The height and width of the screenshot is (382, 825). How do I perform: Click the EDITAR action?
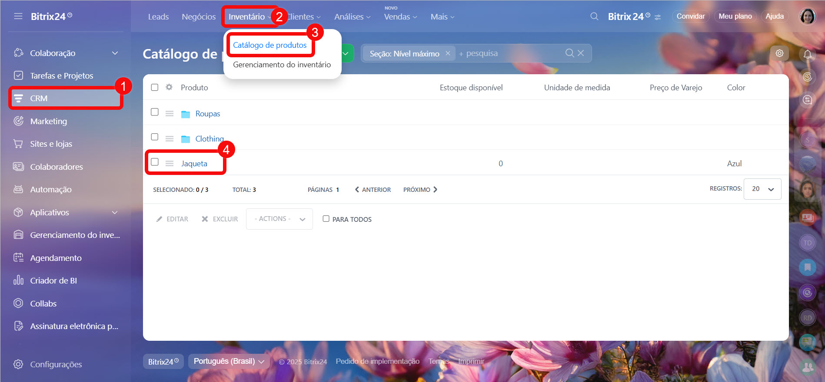point(173,219)
